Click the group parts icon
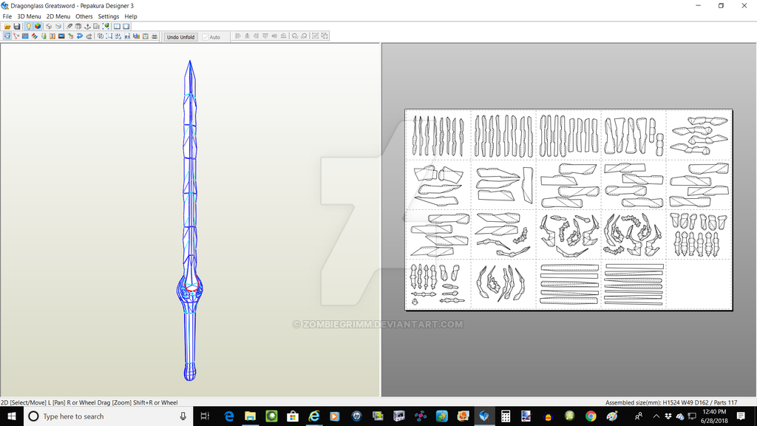Viewport: 757px width, 426px height. coord(315,36)
